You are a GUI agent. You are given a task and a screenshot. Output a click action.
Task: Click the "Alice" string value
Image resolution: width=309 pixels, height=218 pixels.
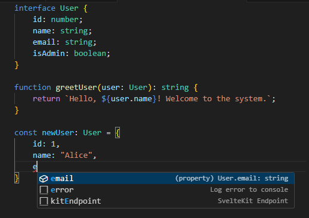click(x=76, y=155)
